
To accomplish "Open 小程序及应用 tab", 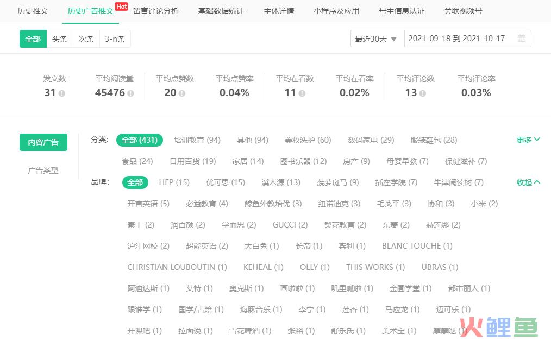I will [336, 11].
